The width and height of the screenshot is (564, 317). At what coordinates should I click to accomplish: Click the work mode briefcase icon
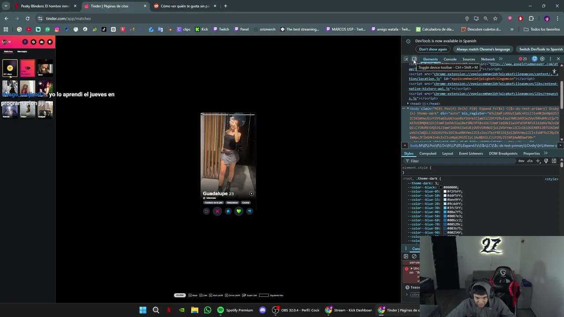42,42
